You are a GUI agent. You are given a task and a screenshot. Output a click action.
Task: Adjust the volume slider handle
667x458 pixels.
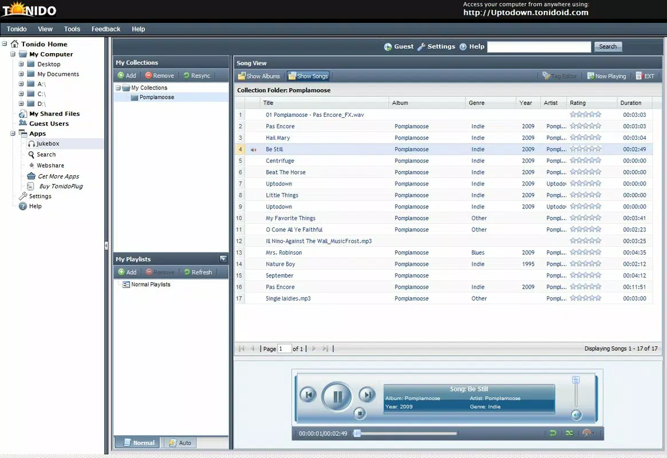tap(576, 380)
